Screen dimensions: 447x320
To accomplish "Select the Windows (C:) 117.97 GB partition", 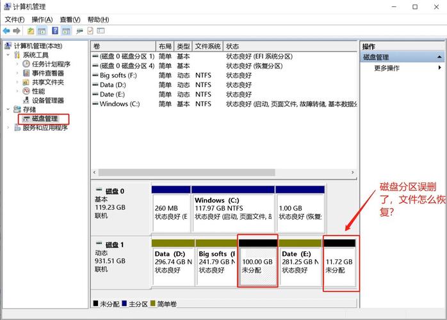I will click(233, 209).
